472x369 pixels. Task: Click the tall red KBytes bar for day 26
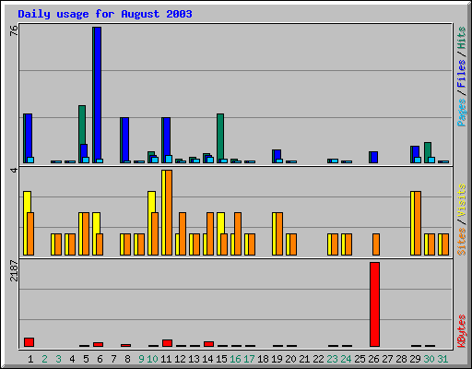tap(374, 304)
